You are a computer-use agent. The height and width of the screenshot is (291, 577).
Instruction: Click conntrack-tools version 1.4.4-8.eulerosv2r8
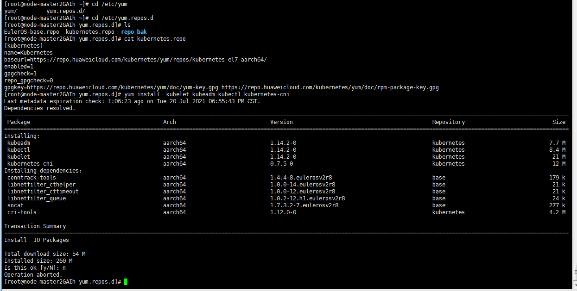301,178
